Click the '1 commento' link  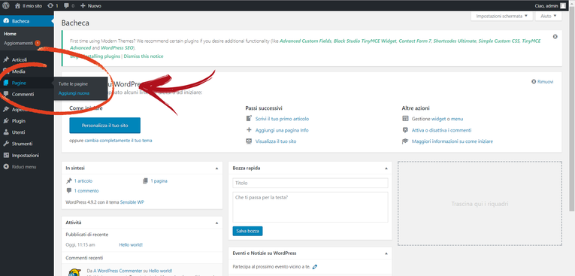86,191
